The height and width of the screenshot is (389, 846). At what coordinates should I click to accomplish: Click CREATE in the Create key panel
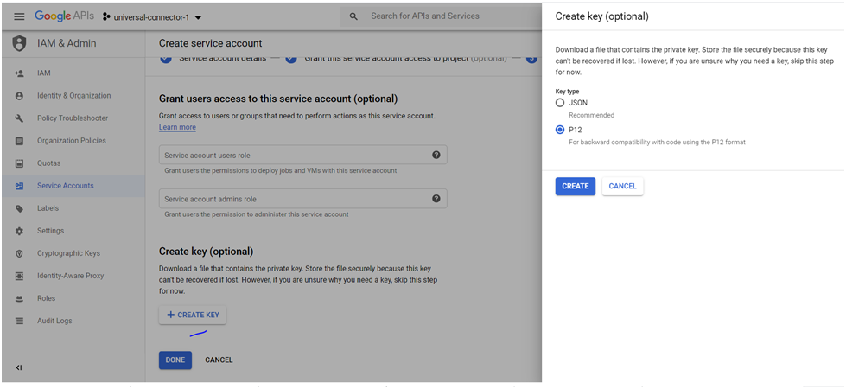pyautogui.click(x=576, y=186)
